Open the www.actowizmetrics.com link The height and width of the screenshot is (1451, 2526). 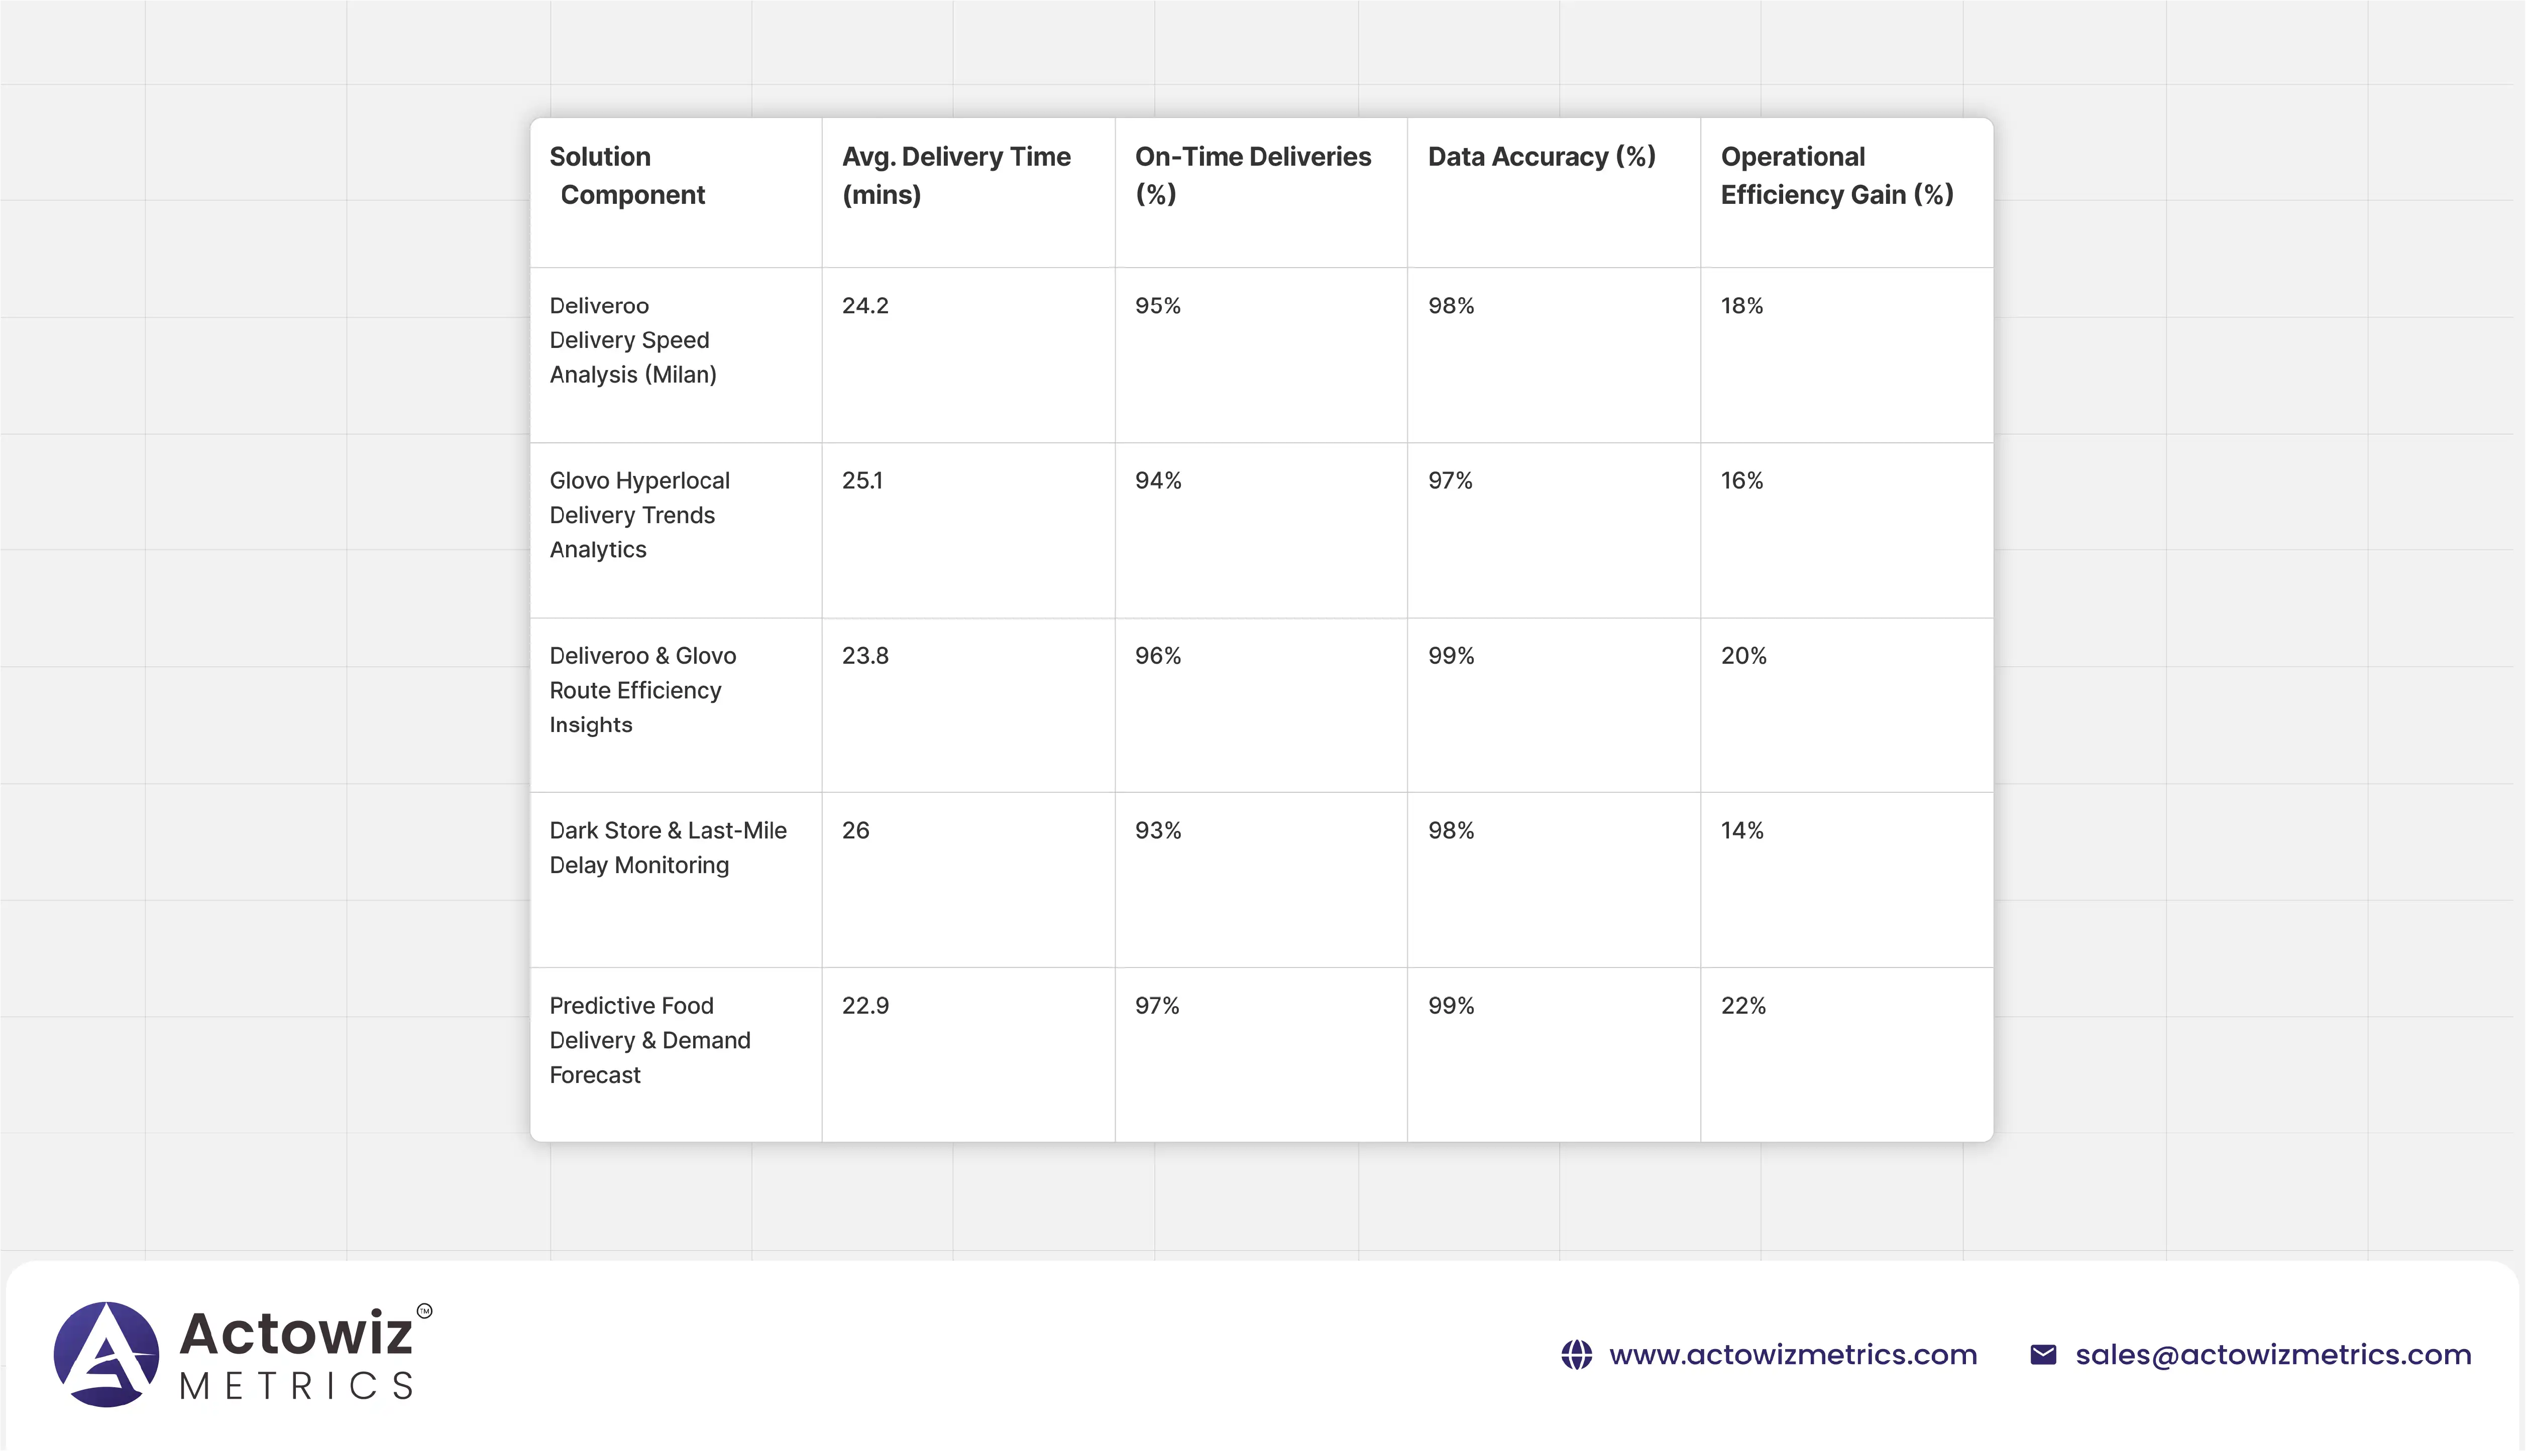coord(1792,1355)
